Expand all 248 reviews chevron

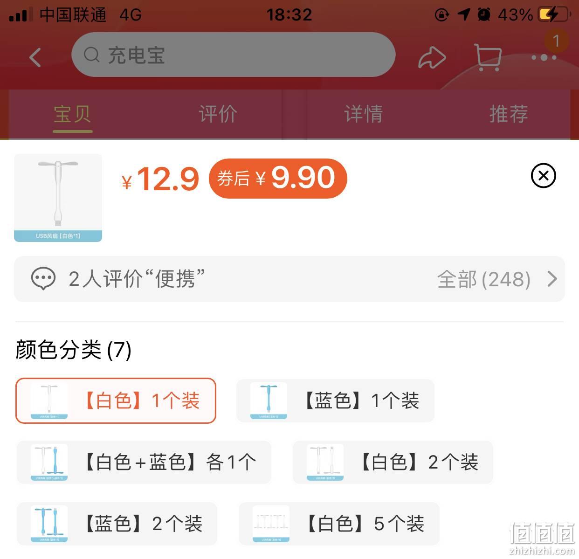tap(552, 279)
